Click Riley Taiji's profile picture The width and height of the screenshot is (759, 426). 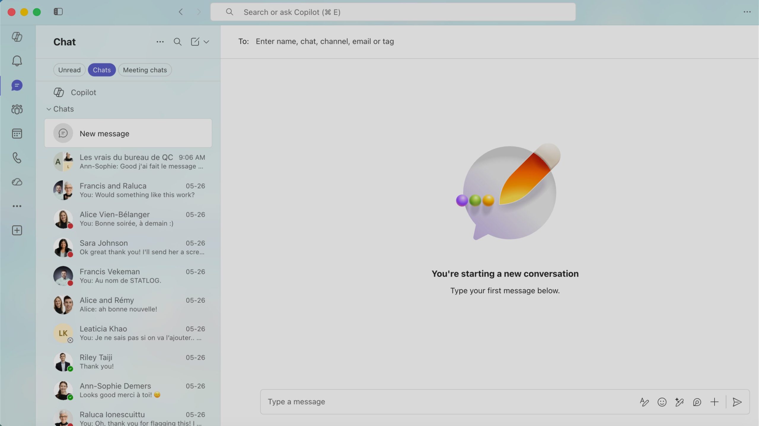[63, 362]
